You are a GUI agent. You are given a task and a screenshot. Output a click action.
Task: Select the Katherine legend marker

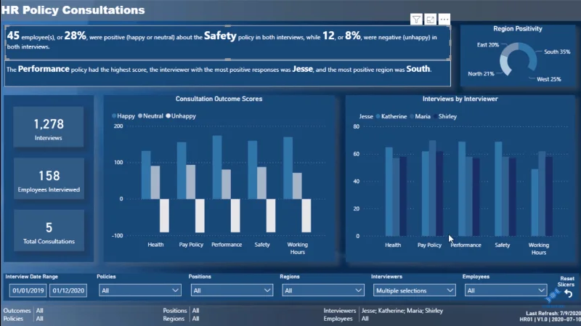(x=378, y=116)
